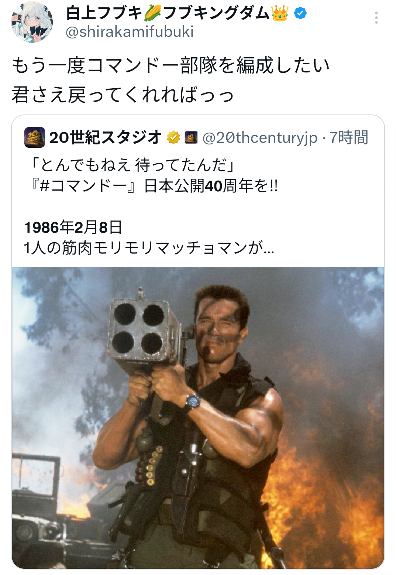This screenshot has width=396, height=575.
Task: Open the tweet's three-dot more options menu
Action: 376,18
